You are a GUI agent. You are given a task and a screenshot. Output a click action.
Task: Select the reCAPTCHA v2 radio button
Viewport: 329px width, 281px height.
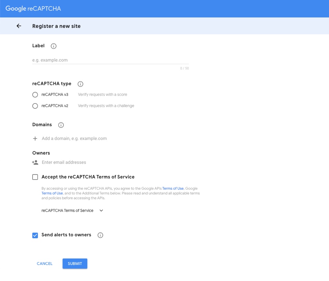[35, 106]
